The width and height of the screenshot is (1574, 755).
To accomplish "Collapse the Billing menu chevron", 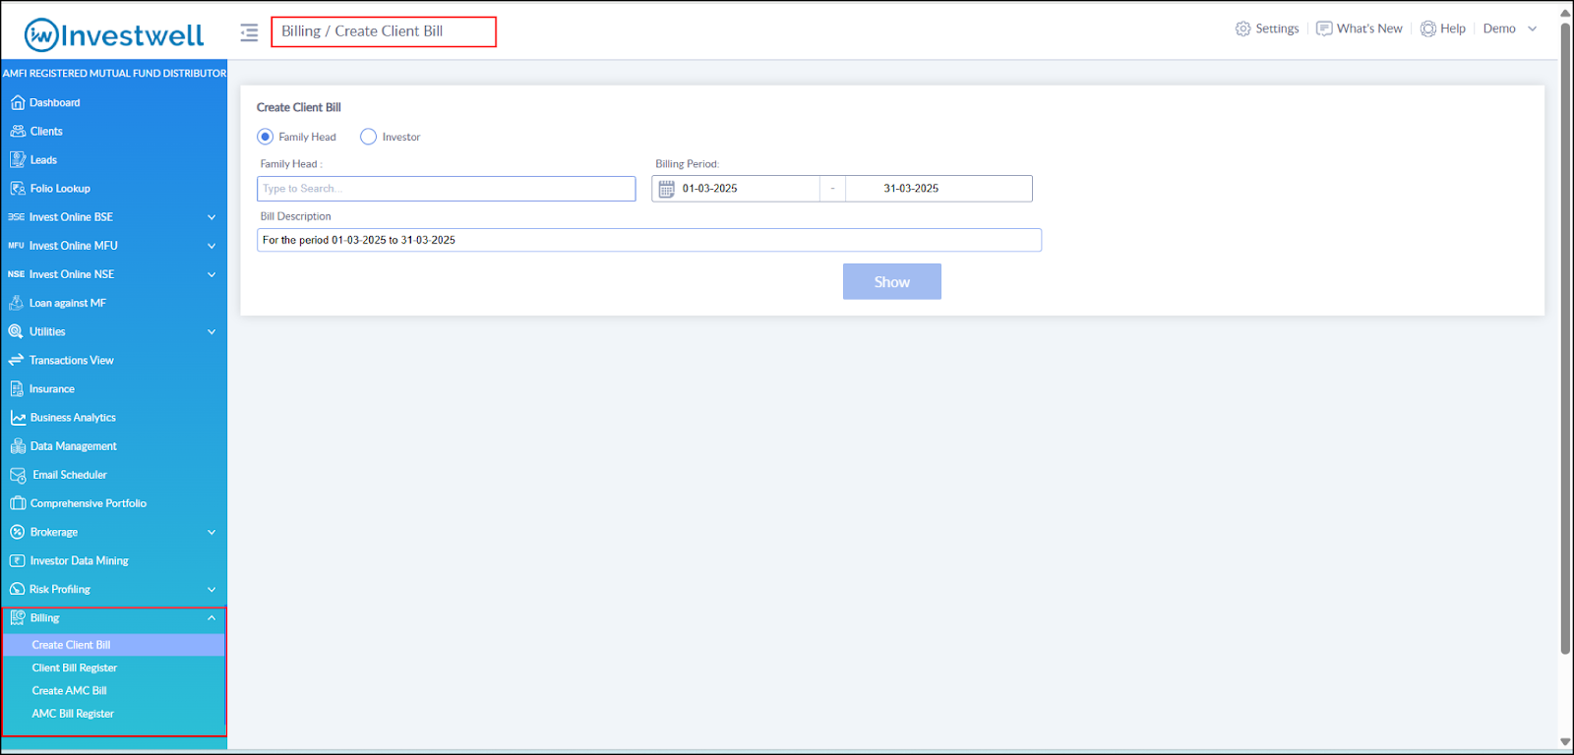I will click(212, 617).
